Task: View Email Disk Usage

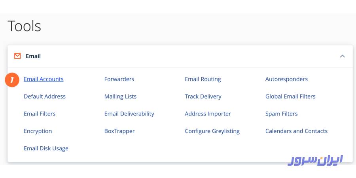Action: pos(46,149)
